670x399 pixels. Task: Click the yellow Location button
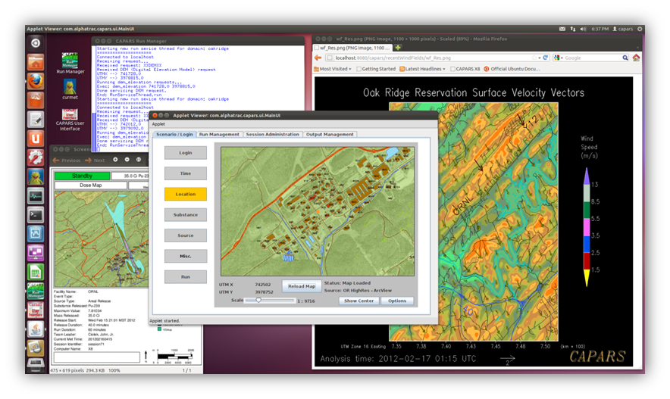[x=186, y=194]
